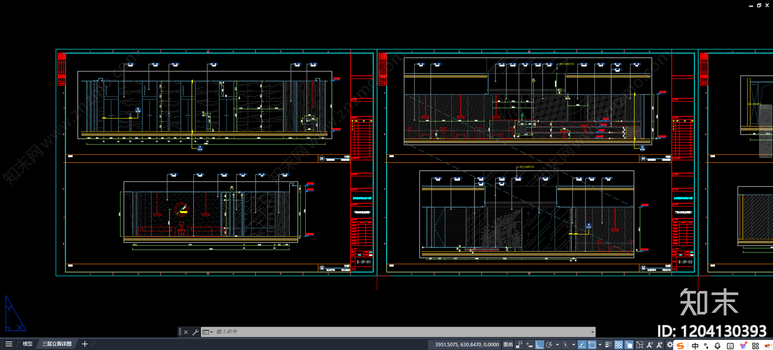Open Sogou toolbox grid icon
Viewport: 773px width, 350px height.
756,346
